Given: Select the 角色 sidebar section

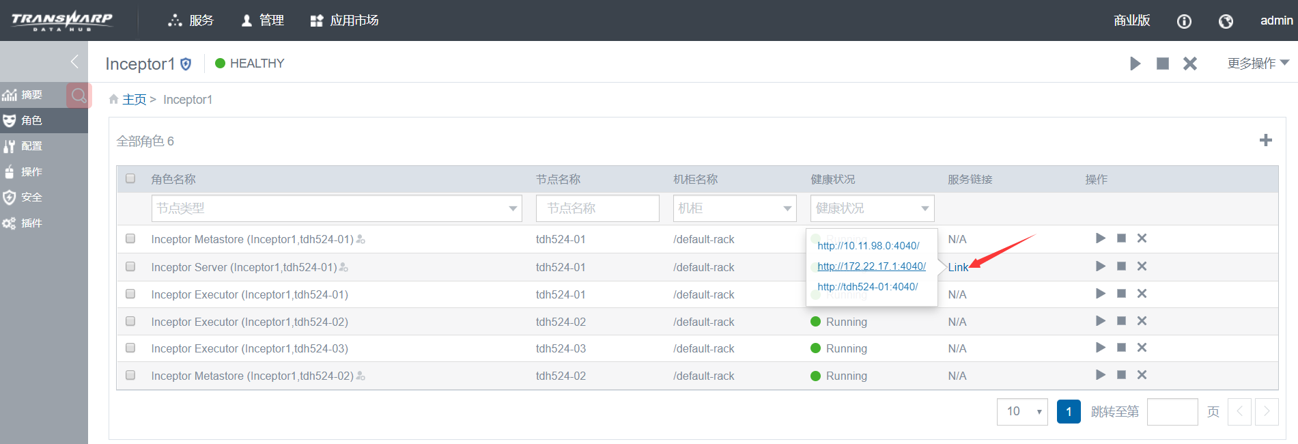Looking at the screenshot, I should (44, 120).
